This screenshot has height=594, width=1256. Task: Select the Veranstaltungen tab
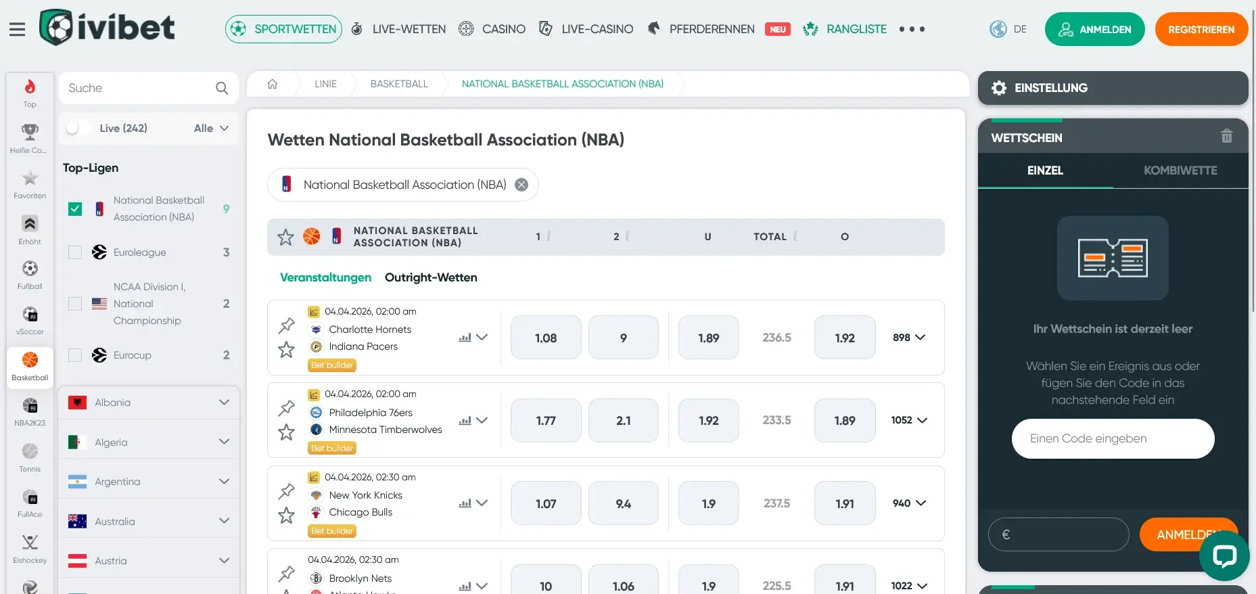click(325, 277)
